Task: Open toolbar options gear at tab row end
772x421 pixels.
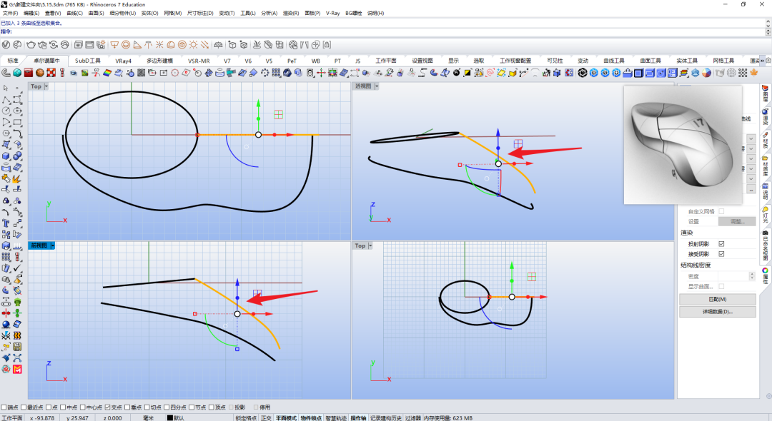Action: [x=768, y=61]
